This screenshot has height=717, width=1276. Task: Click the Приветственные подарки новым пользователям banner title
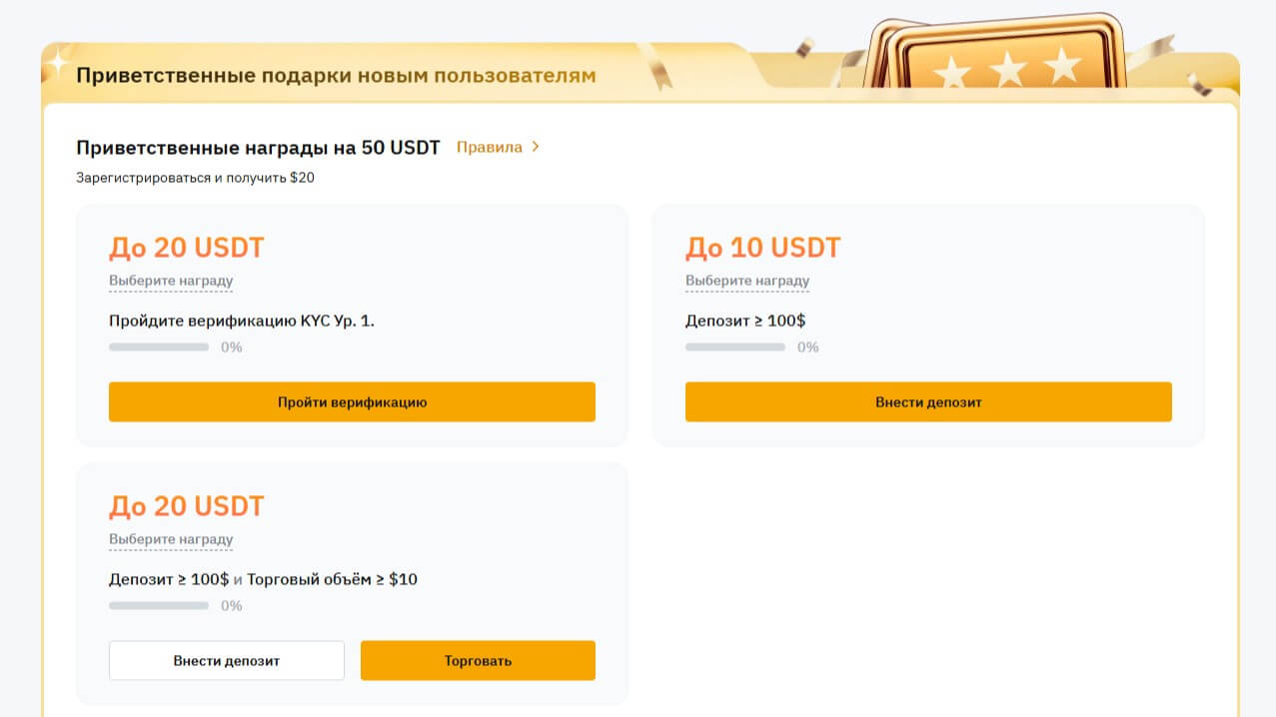(336, 75)
